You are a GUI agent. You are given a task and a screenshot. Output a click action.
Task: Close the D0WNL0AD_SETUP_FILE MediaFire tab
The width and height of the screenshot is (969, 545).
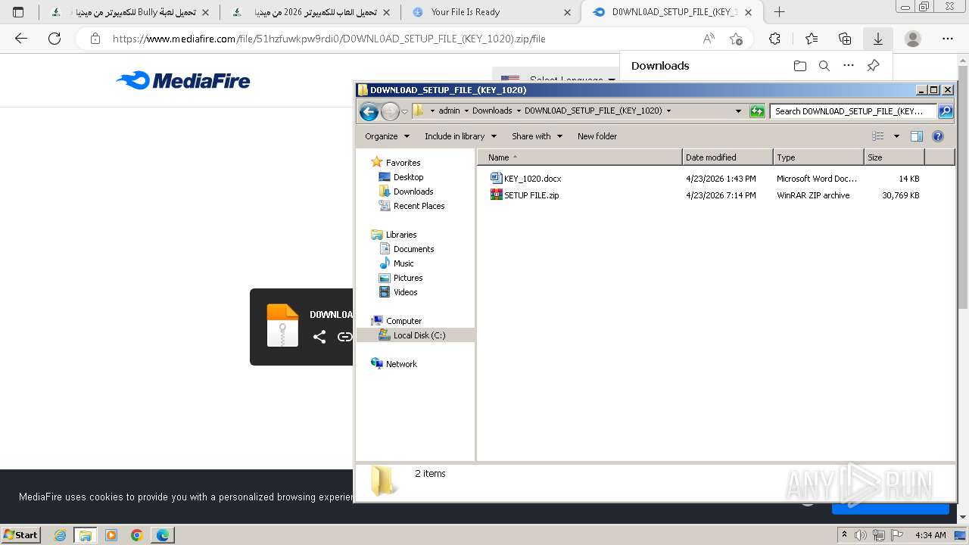(x=748, y=12)
